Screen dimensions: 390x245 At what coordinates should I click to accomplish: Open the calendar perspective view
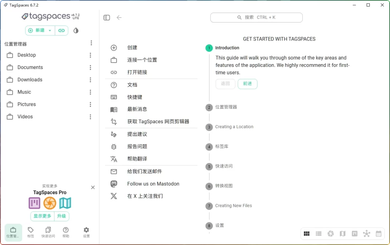[x=379, y=234]
